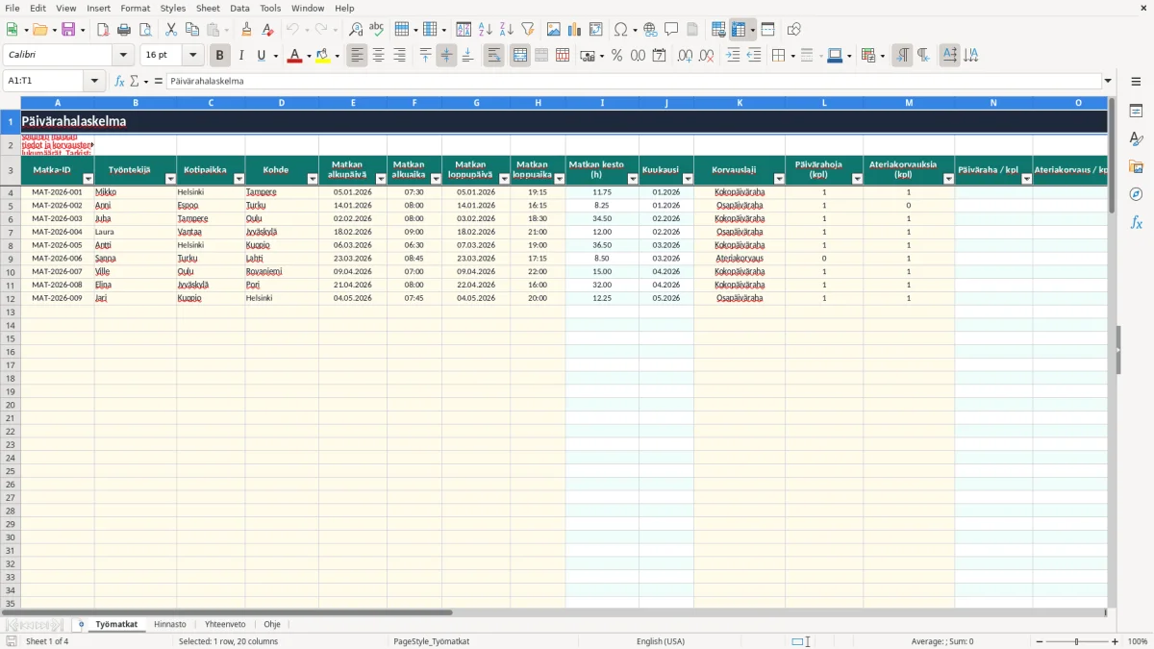Apply yellow background color
The width and height of the screenshot is (1154, 649).
(322, 56)
